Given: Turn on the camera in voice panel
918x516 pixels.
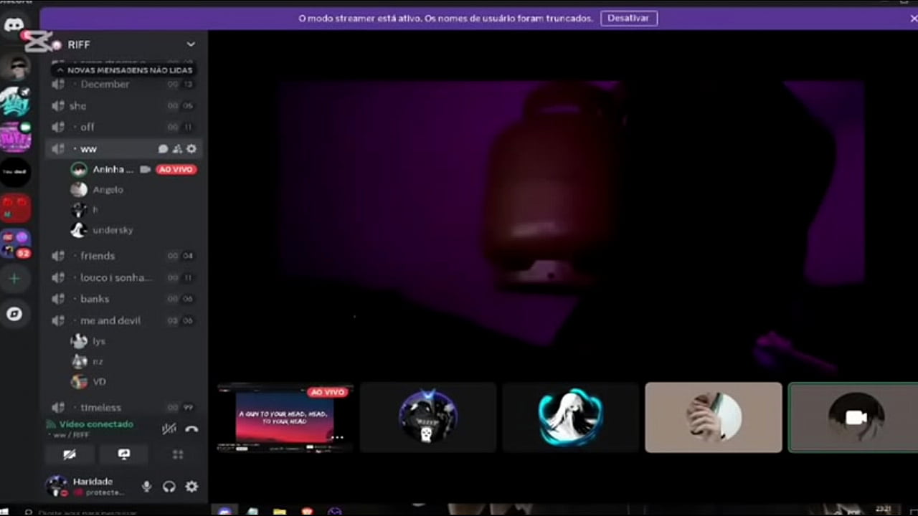Looking at the screenshot, I should (x=70, y=454).
